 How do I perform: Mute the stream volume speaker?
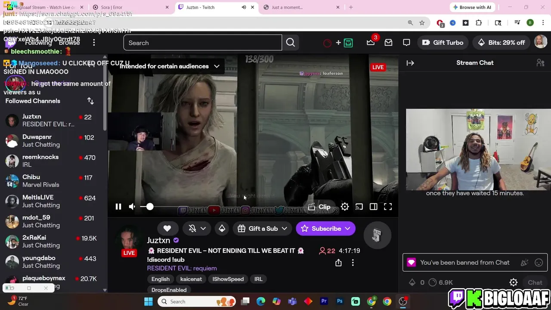coord(132,207)
